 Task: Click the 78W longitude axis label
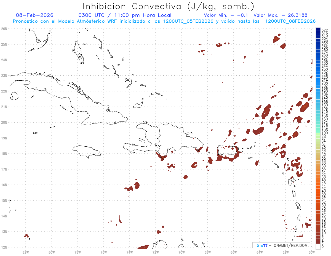tap(78, 252)
